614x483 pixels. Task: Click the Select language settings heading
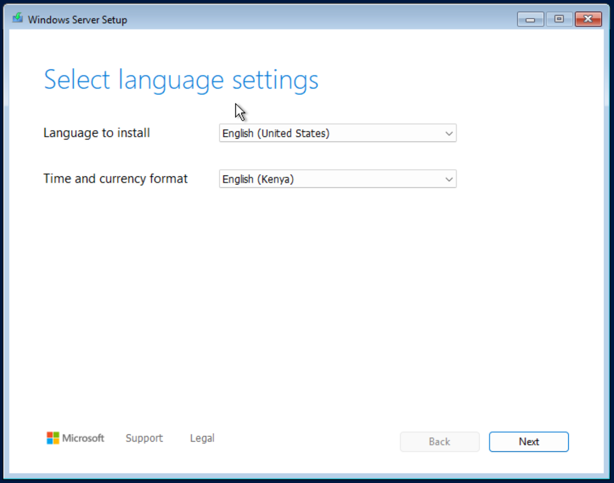181,79
